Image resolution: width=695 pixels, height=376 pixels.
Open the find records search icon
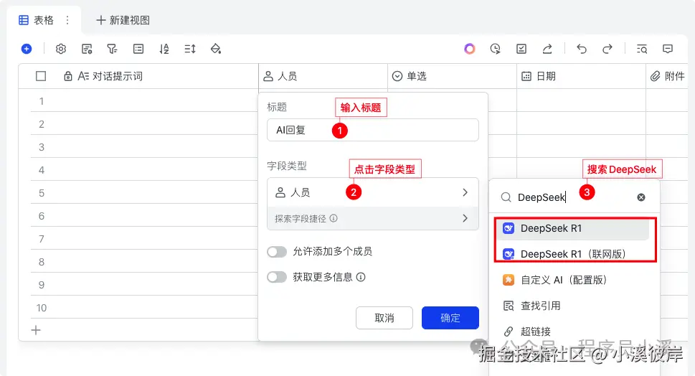641,49
